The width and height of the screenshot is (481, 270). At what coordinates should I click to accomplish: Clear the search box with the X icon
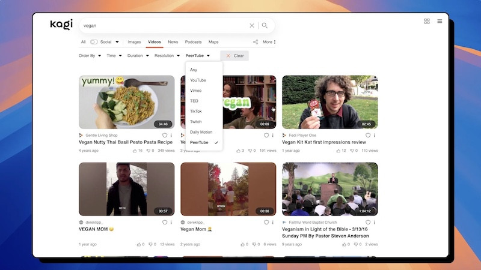252,26
